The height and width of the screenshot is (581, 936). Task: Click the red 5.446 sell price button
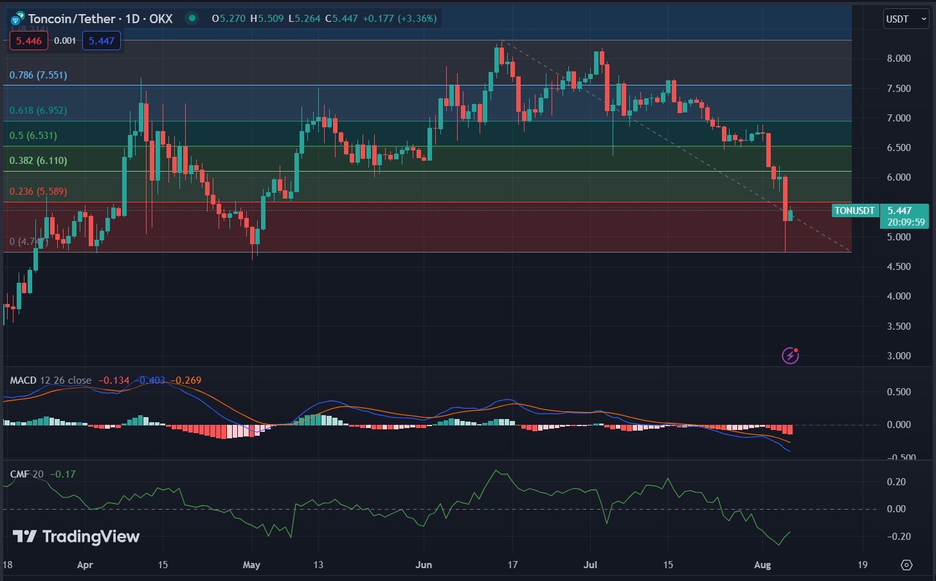(x=29, y=41)
